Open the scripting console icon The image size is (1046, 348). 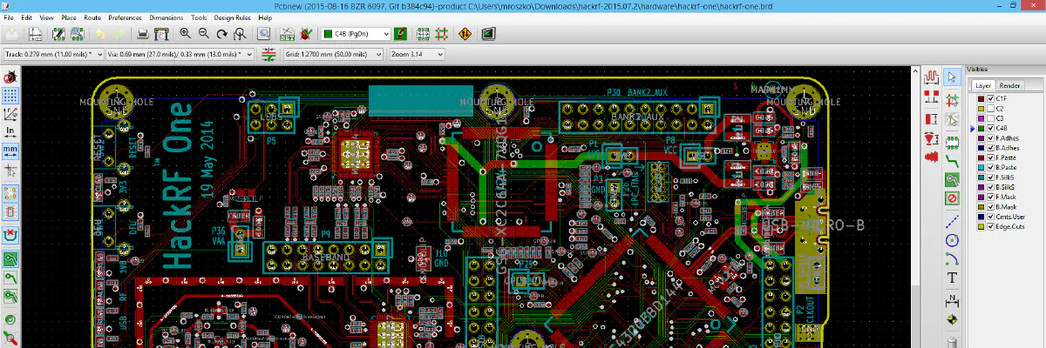[x=488, y=34]
